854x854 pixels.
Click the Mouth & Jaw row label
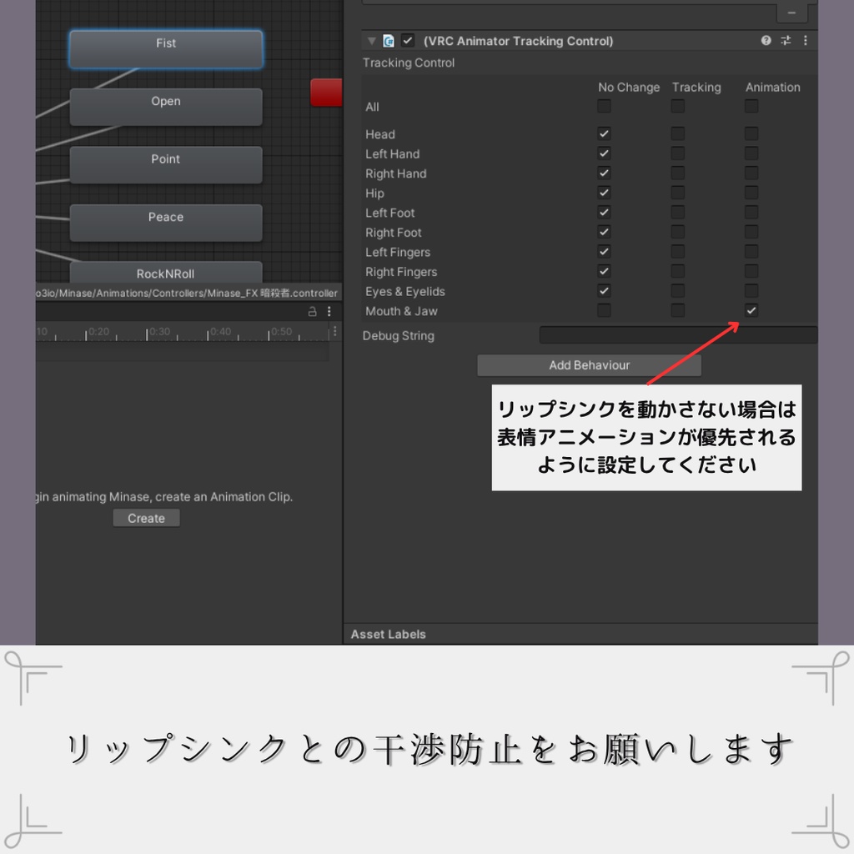pos(401,311)
